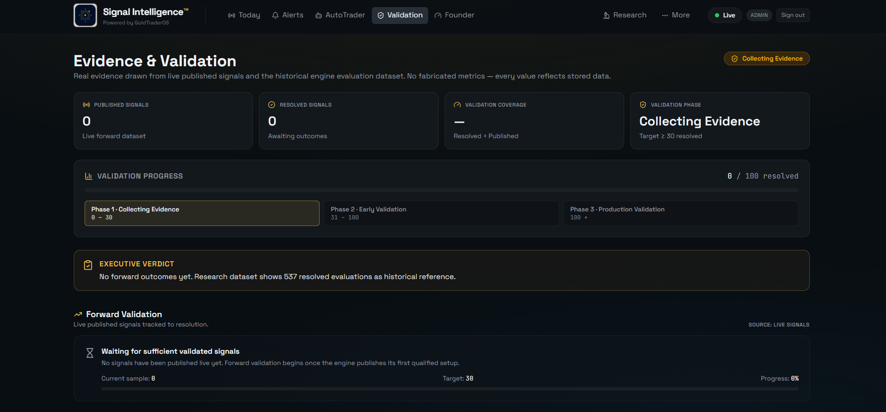Click the 'Current sample: 0' value
The height and width of the screenshot is (412, 886).
[x=128, y=379]
